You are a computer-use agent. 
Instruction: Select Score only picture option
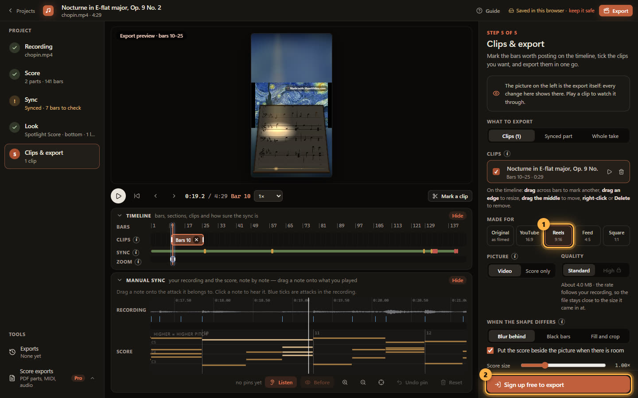(538, 271)
